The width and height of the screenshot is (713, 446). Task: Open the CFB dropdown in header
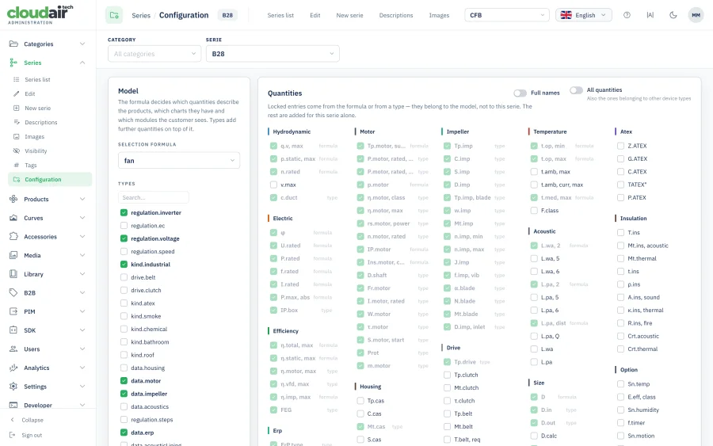point(507,15)
